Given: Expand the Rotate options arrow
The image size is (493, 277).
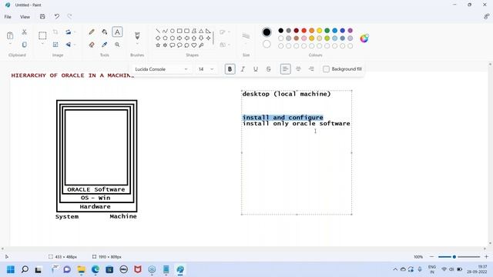Looking at the screenshot, I should (75, 32).
